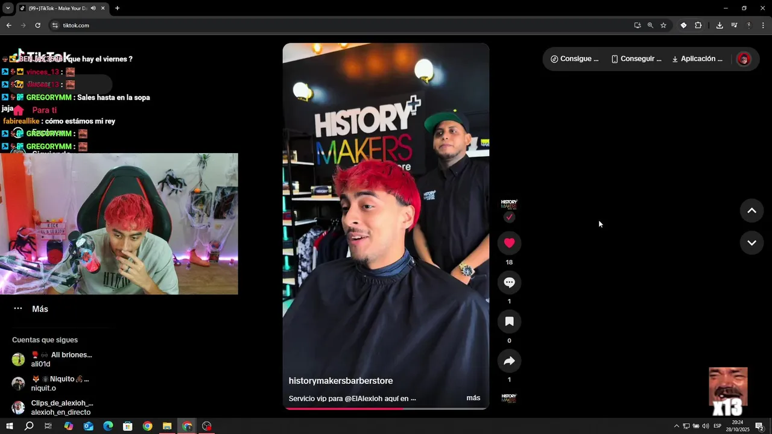Screen dimensions: 772x434
Task: Go to the next video with down arrow
Action: point(751,243)
